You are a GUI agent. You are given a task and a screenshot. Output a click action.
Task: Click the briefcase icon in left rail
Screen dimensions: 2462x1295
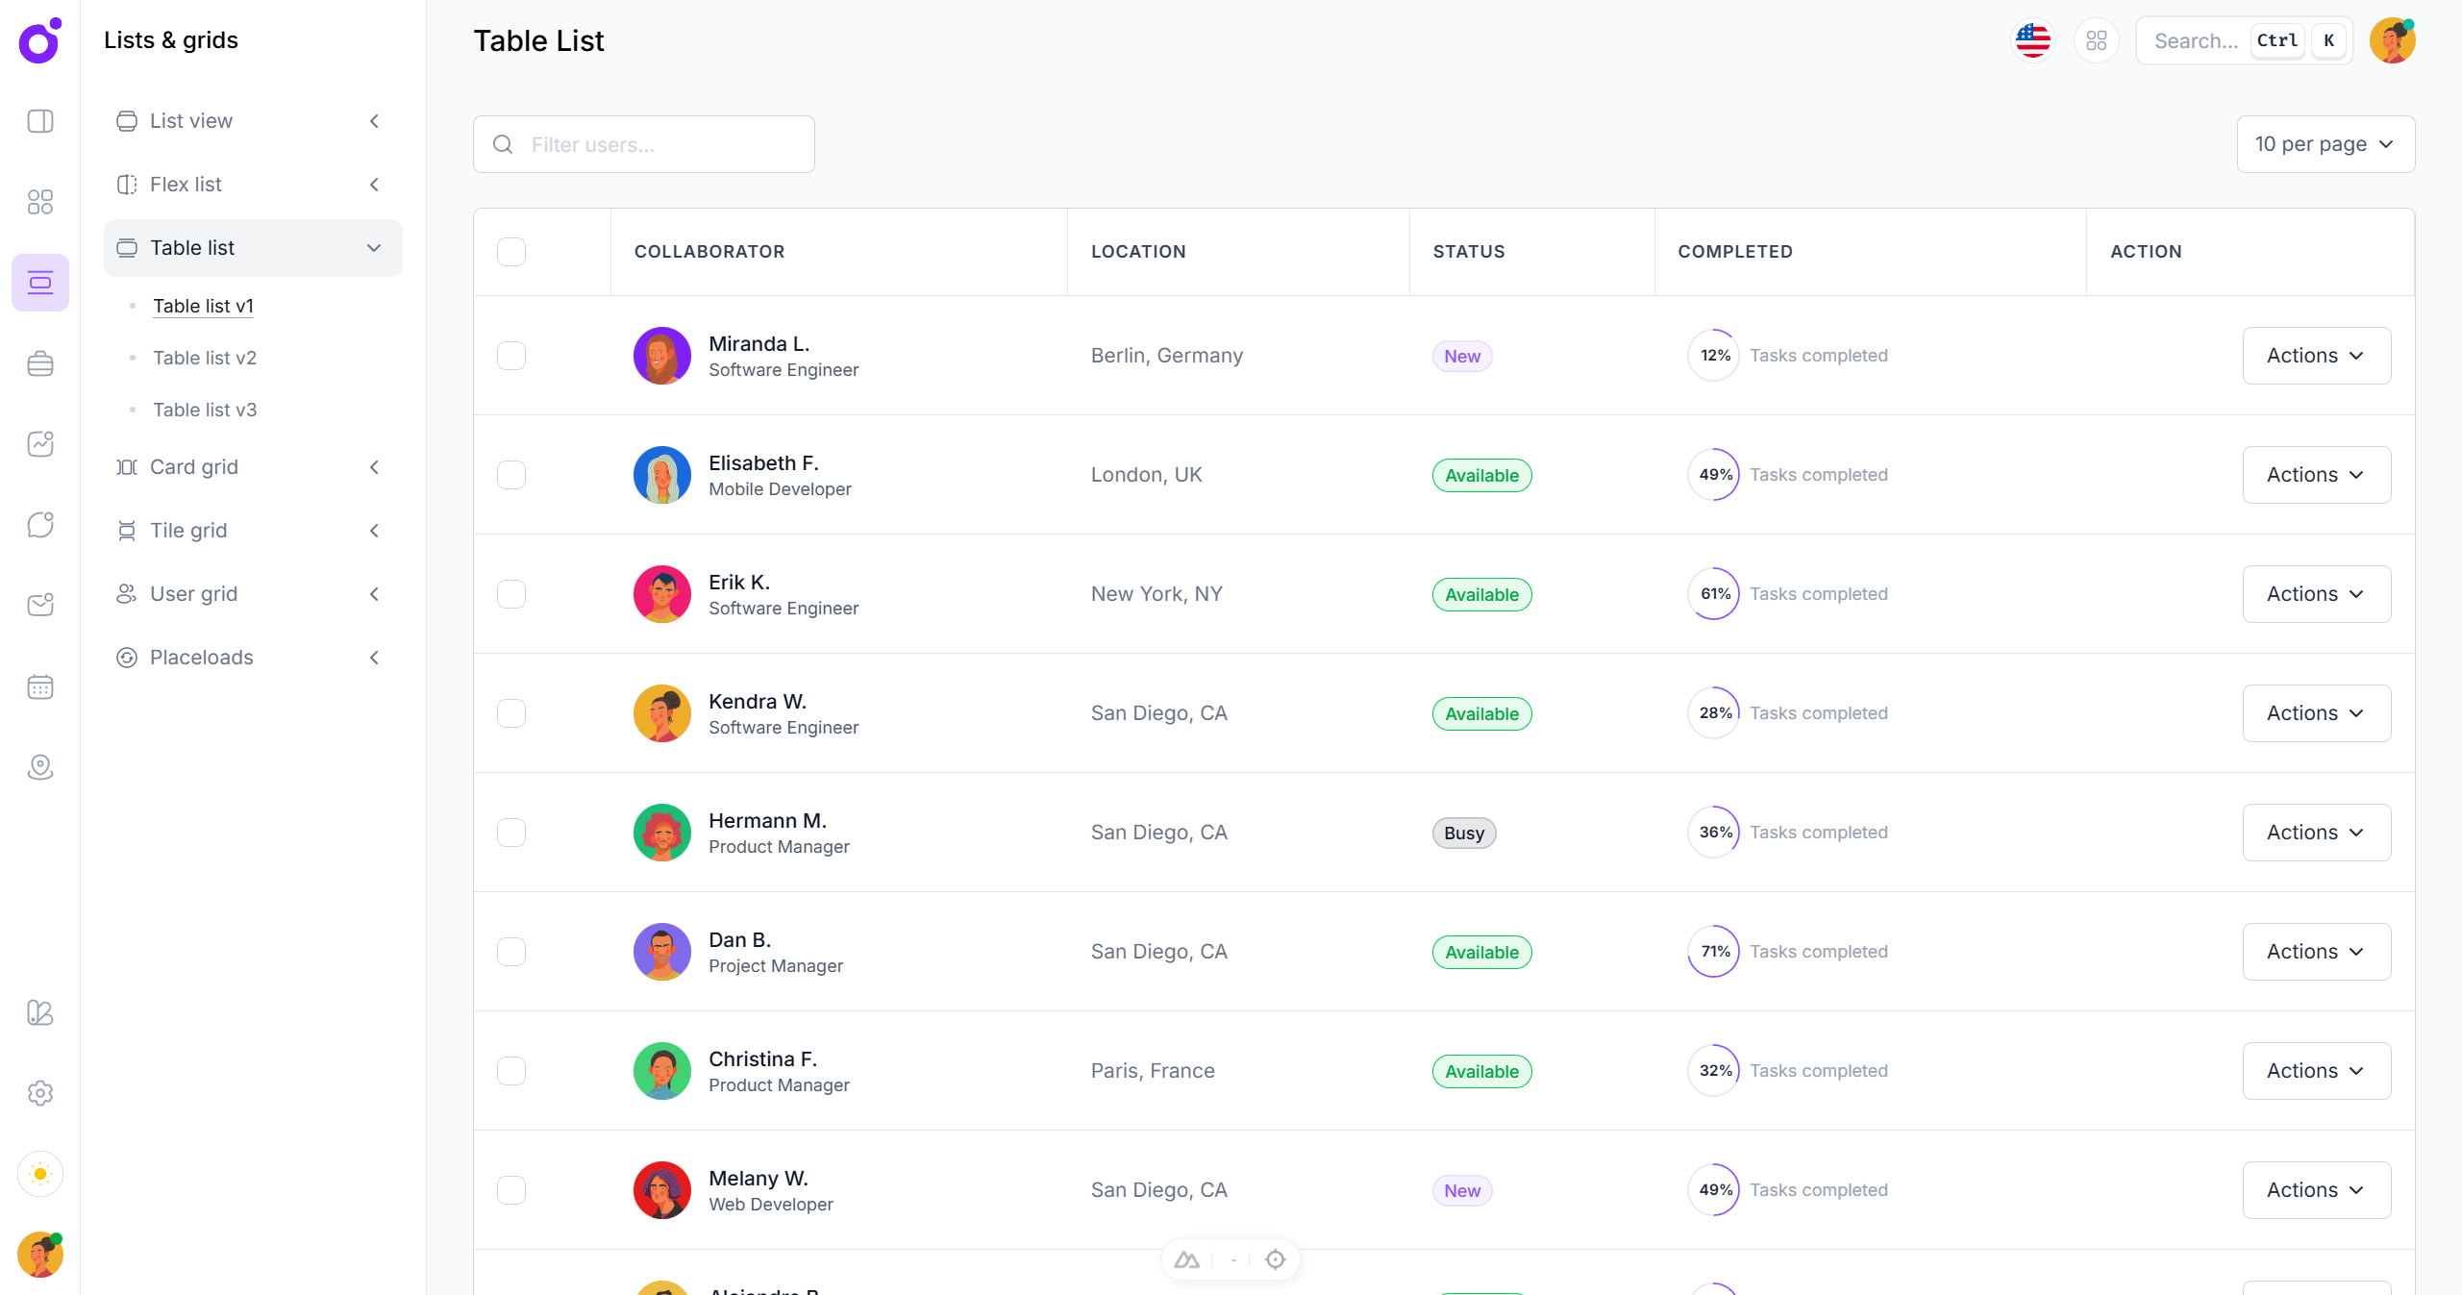click(x=40, y=363)
